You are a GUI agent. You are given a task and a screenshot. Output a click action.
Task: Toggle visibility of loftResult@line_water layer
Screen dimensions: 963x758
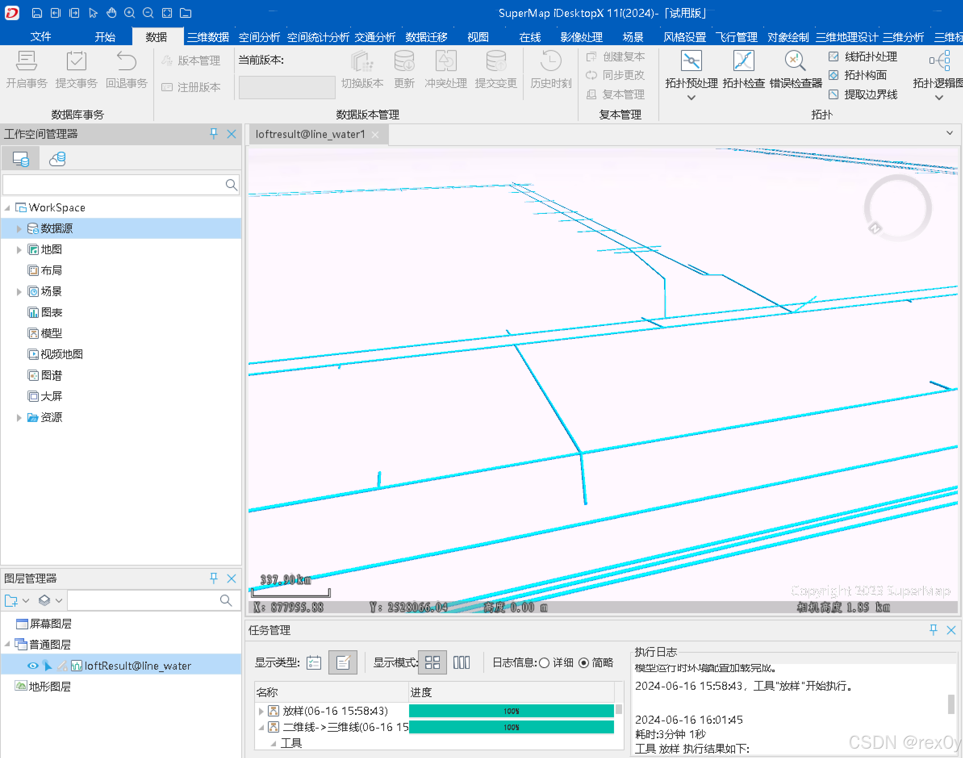coord(32,666)
